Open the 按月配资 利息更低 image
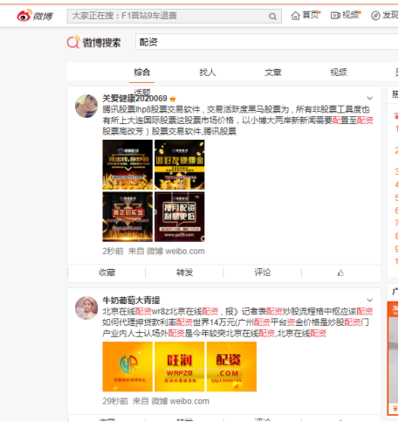The image size is (399, 422). point(180,217)
